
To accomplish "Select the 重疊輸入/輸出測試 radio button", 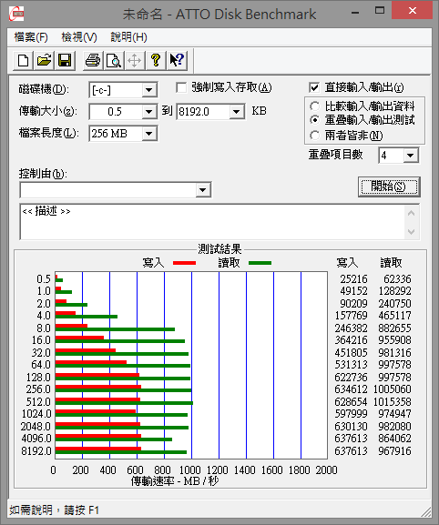I will pyautogui.click(x=314, y=120).
